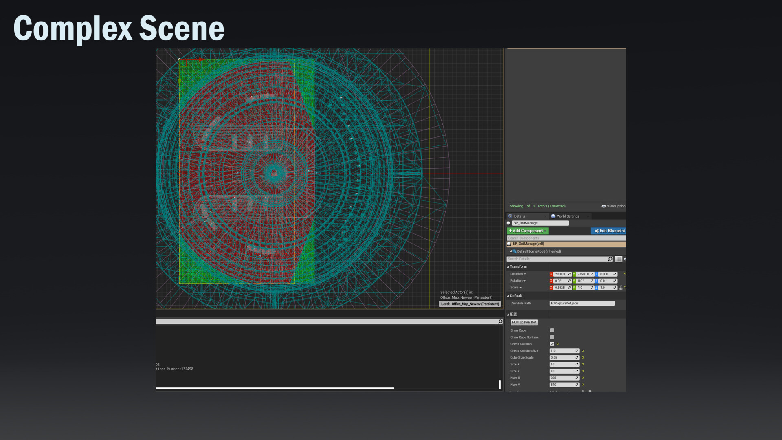
Task: Click the View Options eye icon
Action: click(x=603, y=206)
